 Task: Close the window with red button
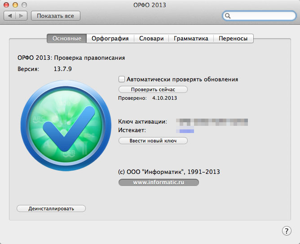pyautogui.click(x=6, y=5)
